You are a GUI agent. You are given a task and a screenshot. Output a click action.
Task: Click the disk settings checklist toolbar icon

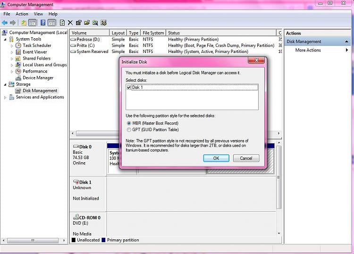coord(104,23)
